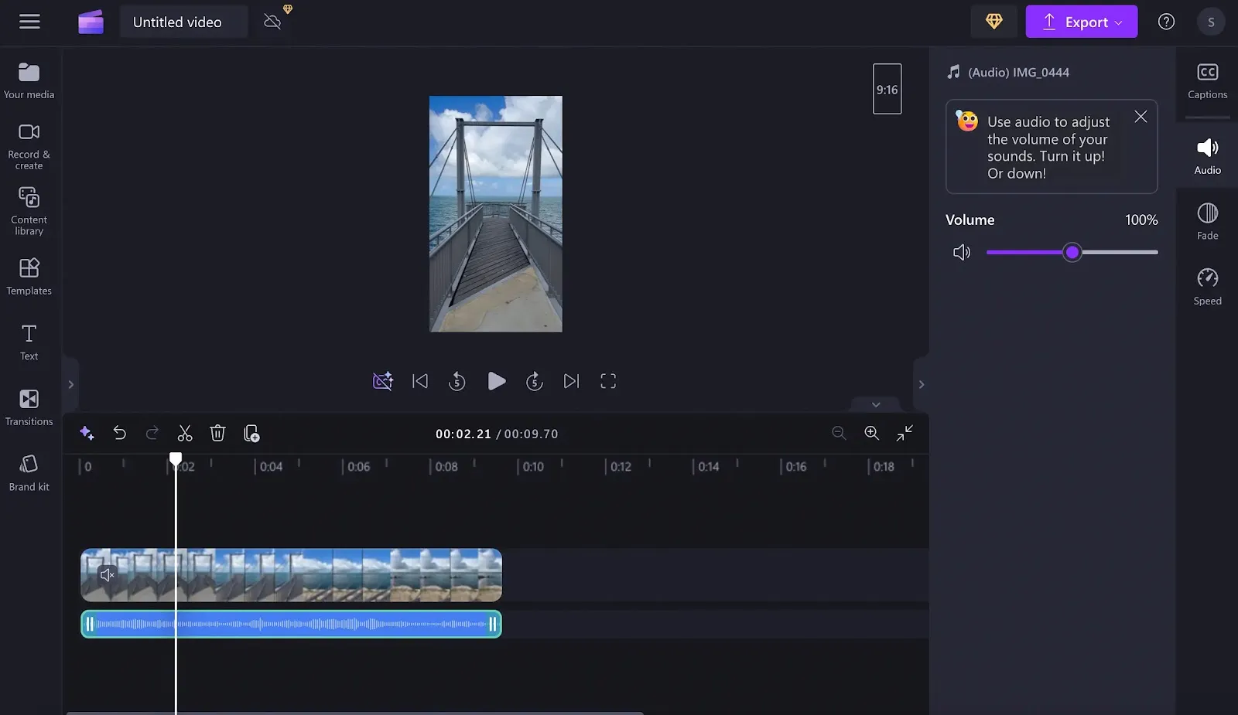Toggle the AI background removal camera icon
Image resolution: width=1238 pixels, height=715 pixels.
(383, 381)
